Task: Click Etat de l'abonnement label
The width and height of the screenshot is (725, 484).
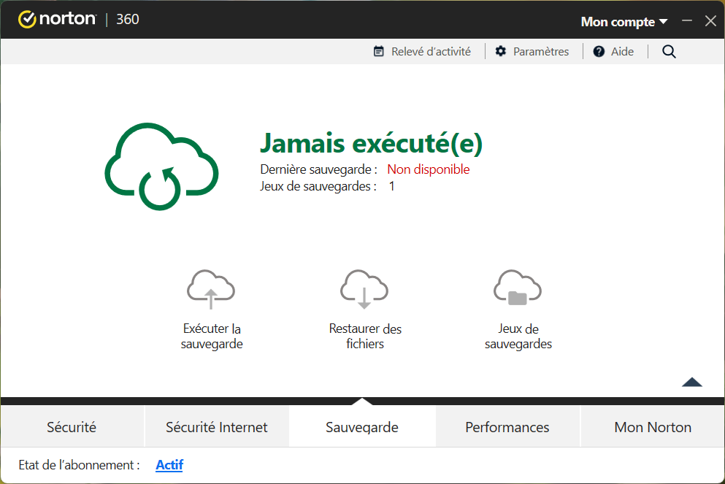Action: 79,464
